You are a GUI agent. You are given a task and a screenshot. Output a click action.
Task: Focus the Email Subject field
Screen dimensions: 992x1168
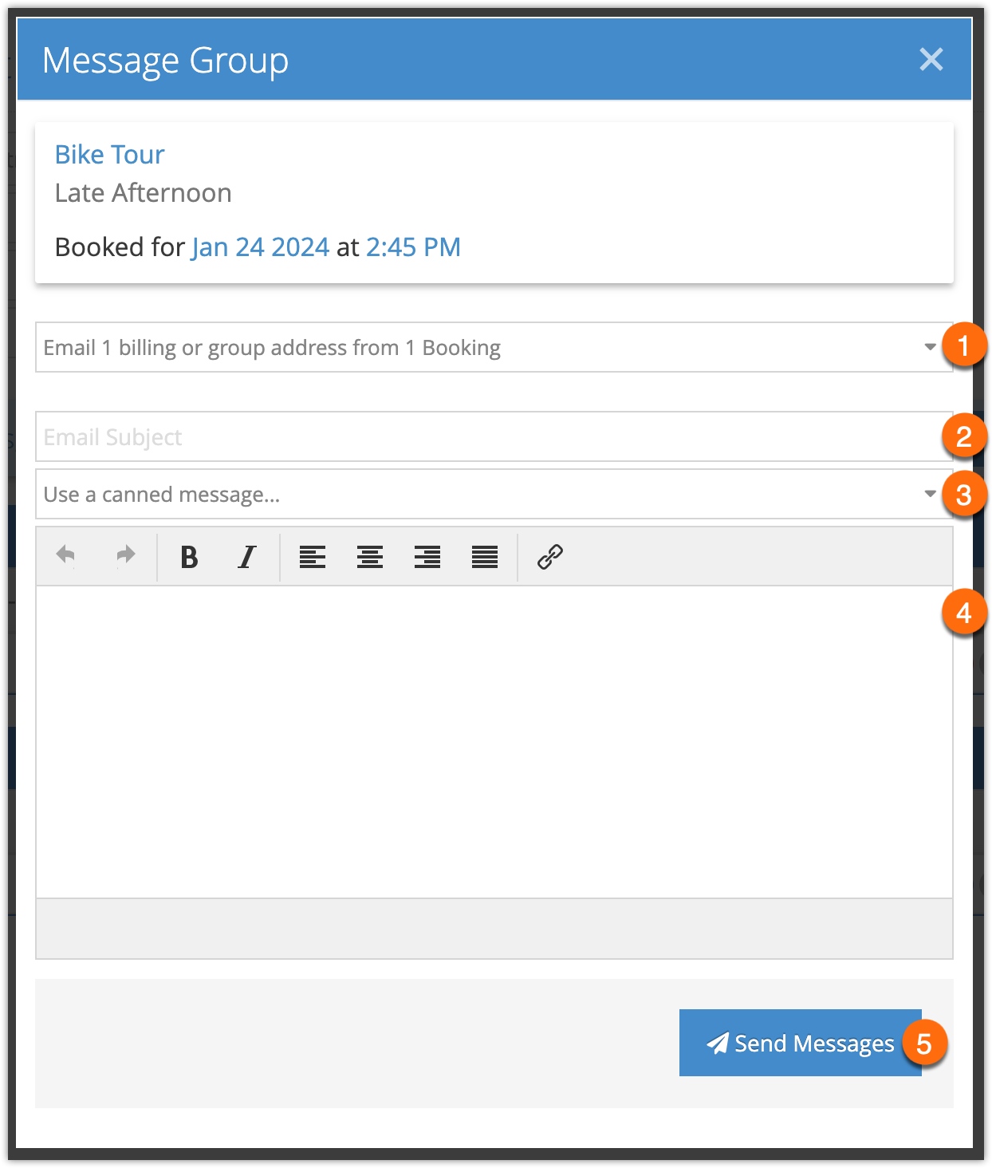point(494,436)
